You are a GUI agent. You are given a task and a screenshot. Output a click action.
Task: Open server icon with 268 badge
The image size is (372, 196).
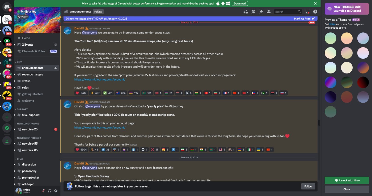click(x=7, y=31)
